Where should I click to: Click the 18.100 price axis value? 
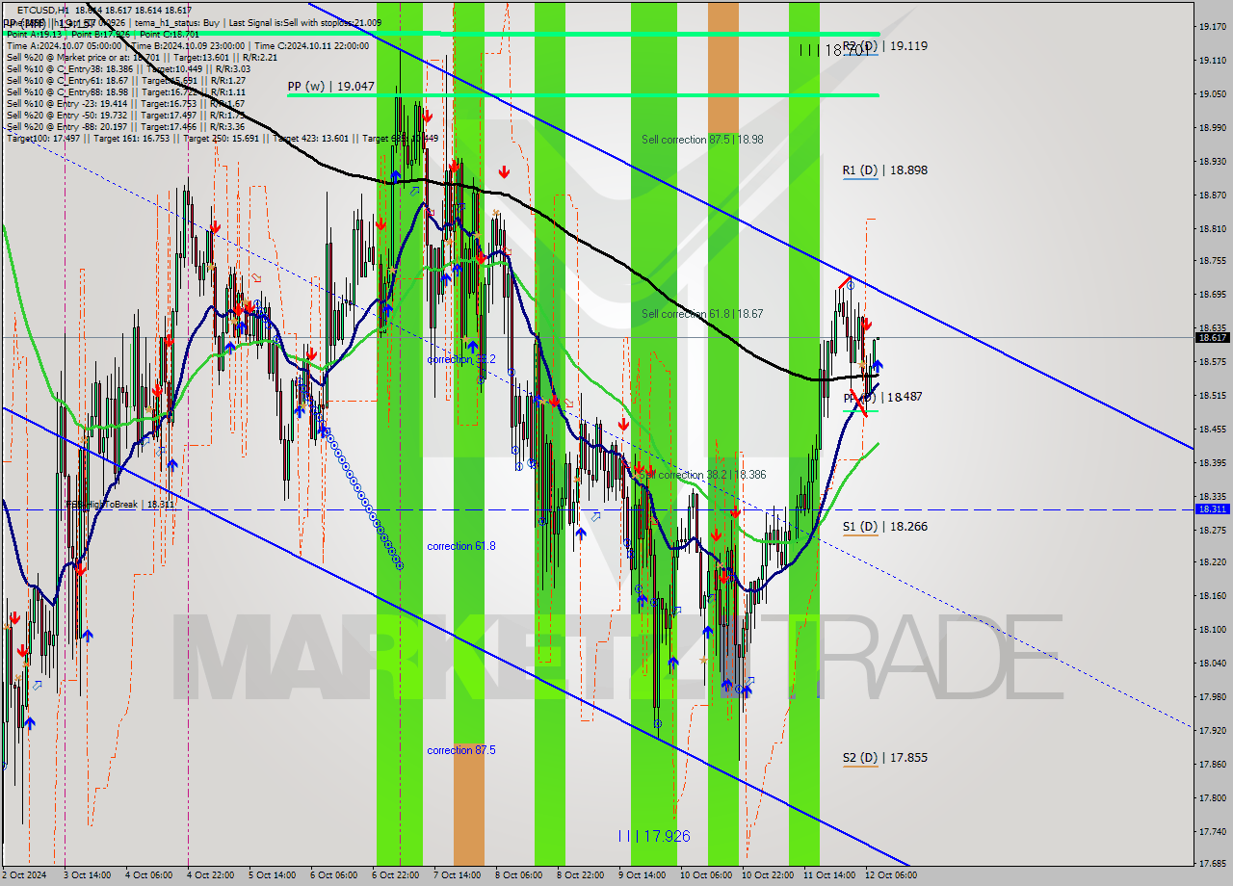pyautogui.click(x=1213, y=629)
